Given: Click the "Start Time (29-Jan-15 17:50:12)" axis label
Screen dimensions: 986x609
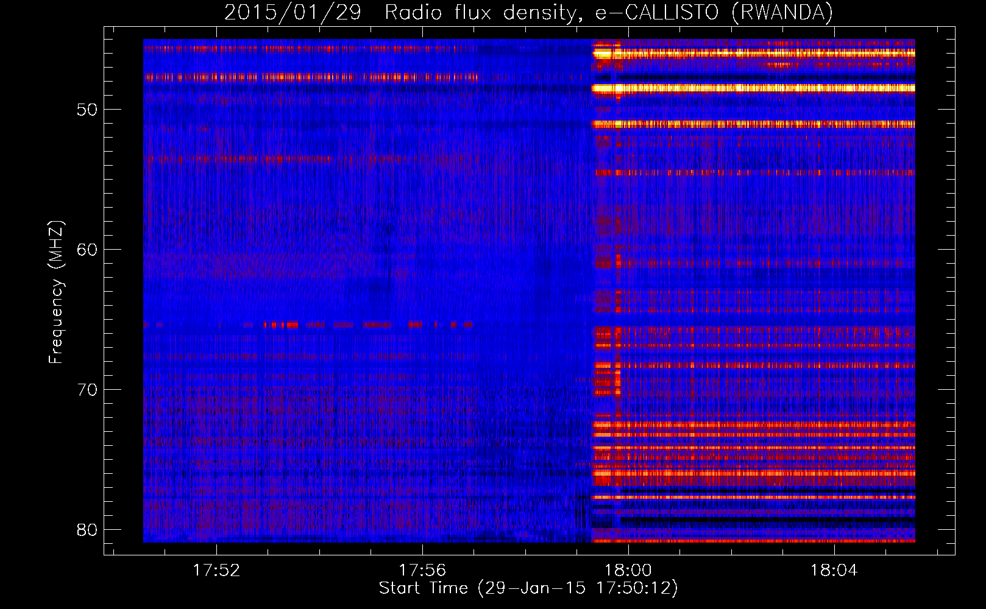Looking at the screenshot, I should tap(528, 588).
